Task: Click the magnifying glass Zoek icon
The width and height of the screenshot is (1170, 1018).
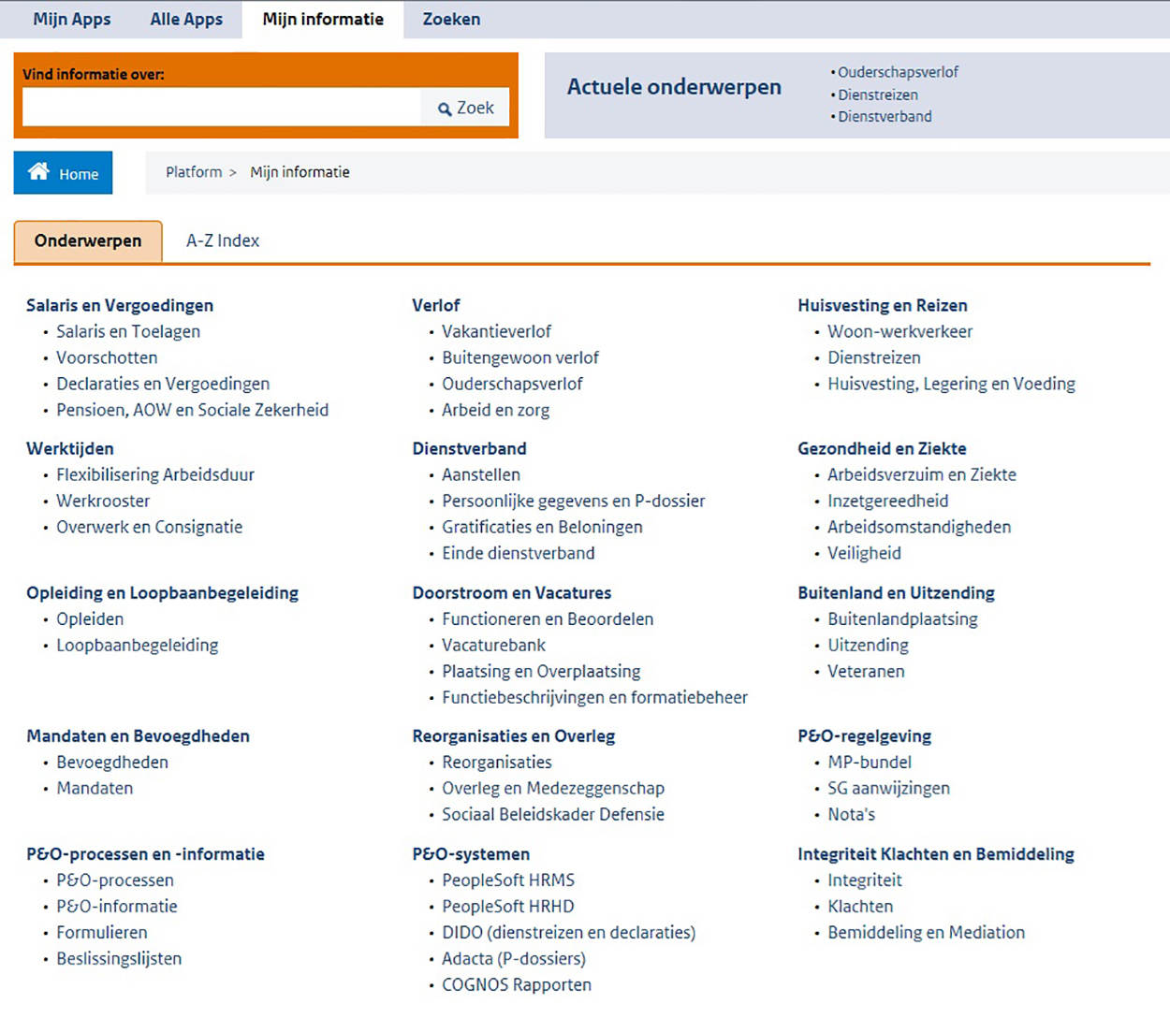Action: click(445, 109)
